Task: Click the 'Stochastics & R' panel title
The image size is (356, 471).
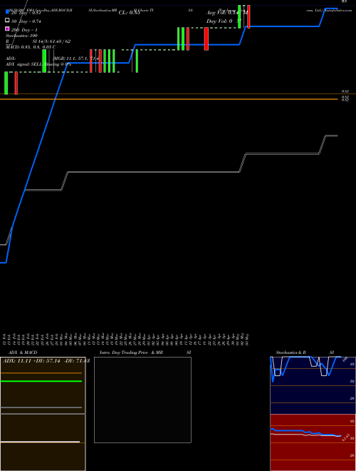Action: (290, 353)
